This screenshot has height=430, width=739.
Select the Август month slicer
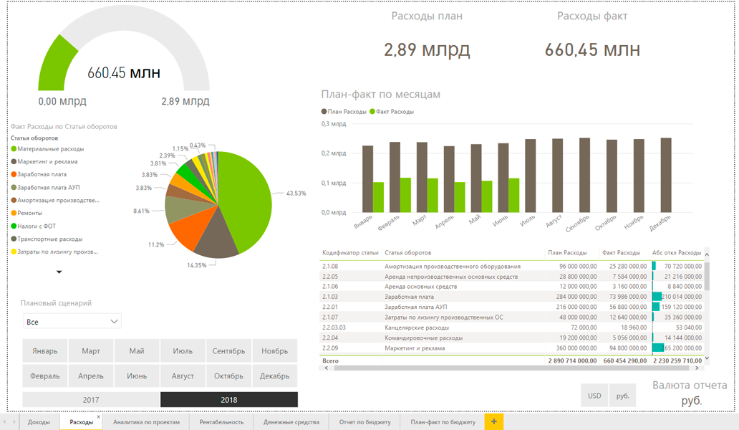tap(183, 376)
